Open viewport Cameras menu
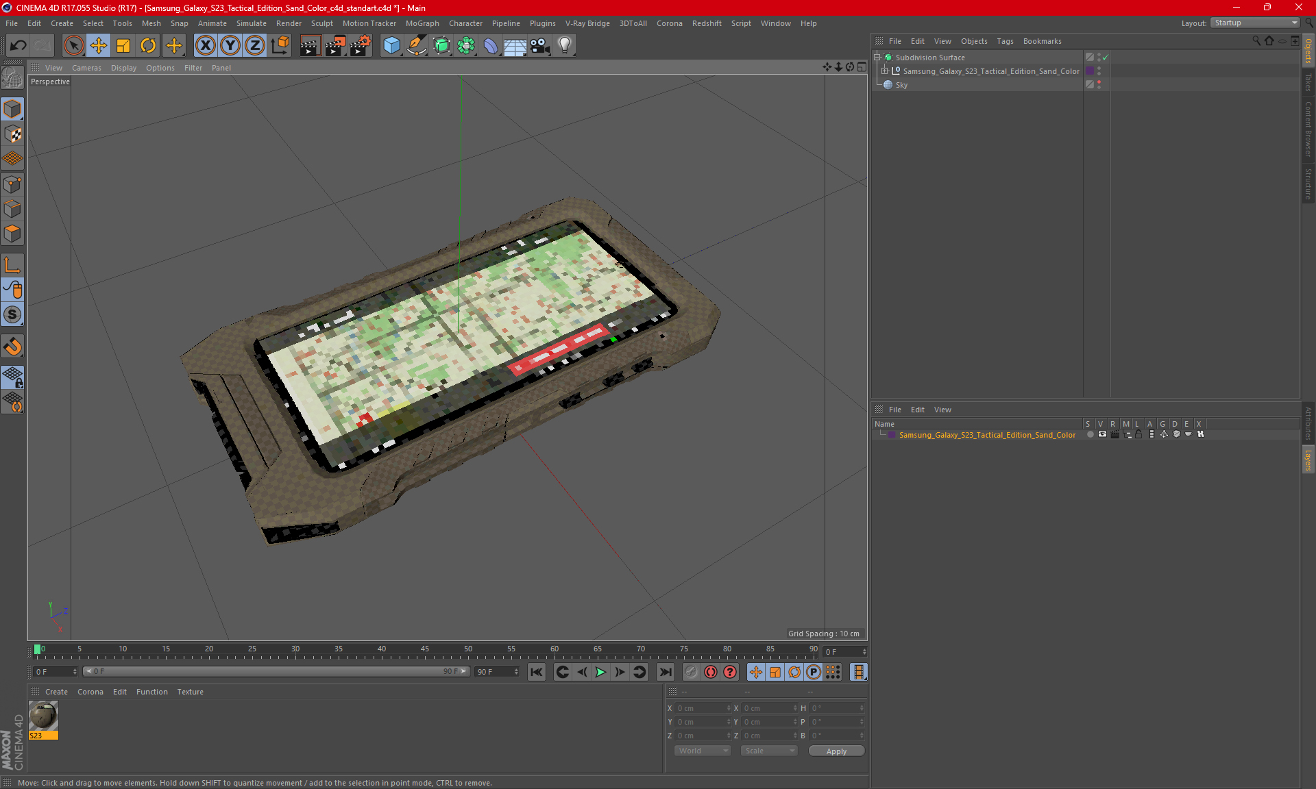This screenshot has height=789, width=1316. [x=86, y=68]
